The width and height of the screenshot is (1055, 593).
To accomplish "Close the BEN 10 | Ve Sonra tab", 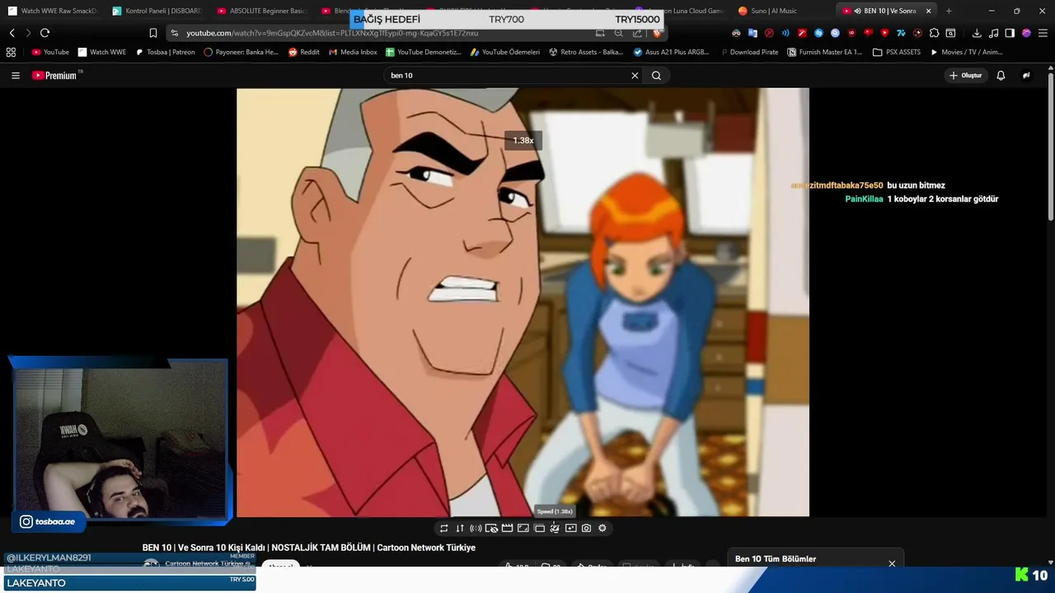I will click(x=929, y=11).
